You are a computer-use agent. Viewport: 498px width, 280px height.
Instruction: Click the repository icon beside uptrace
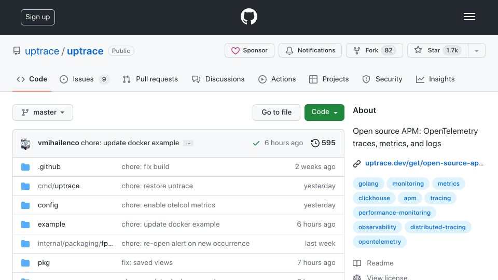pos(17,51)
